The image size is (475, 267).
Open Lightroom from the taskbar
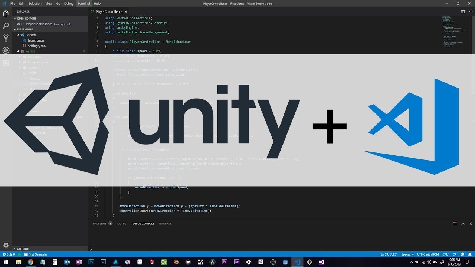click(103, 262)
